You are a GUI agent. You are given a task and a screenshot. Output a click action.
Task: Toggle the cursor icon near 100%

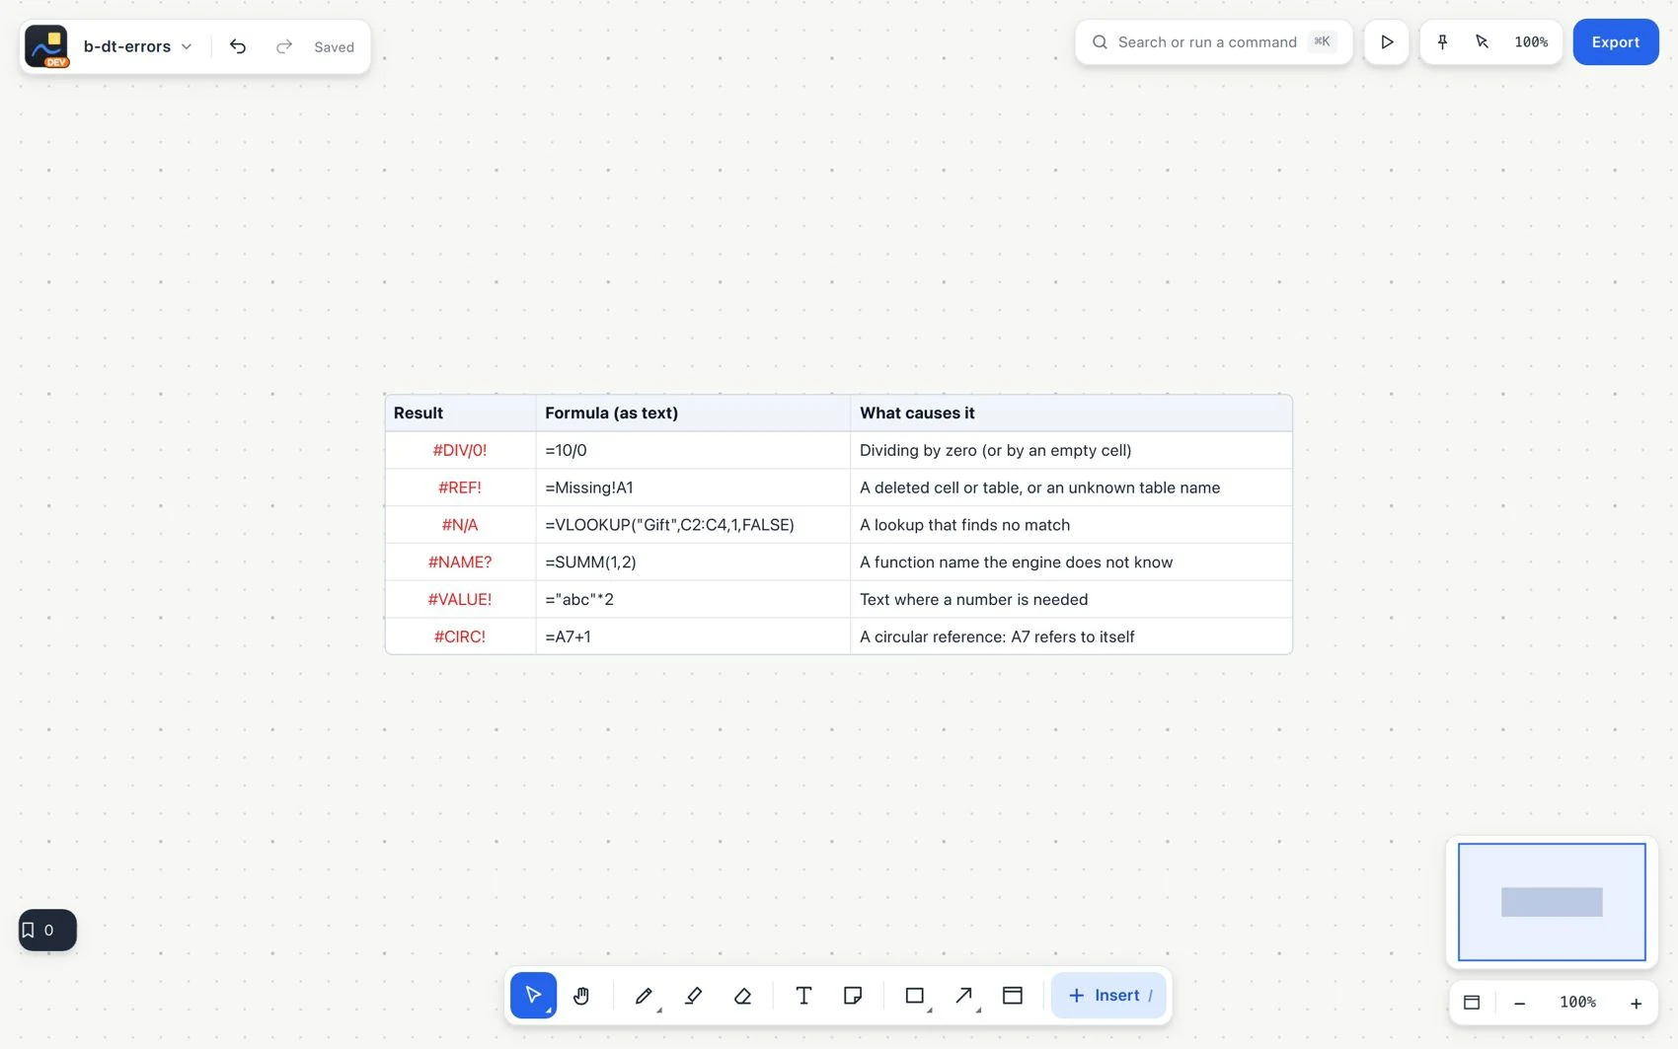pyautogui.click(x=1482, y=41)
